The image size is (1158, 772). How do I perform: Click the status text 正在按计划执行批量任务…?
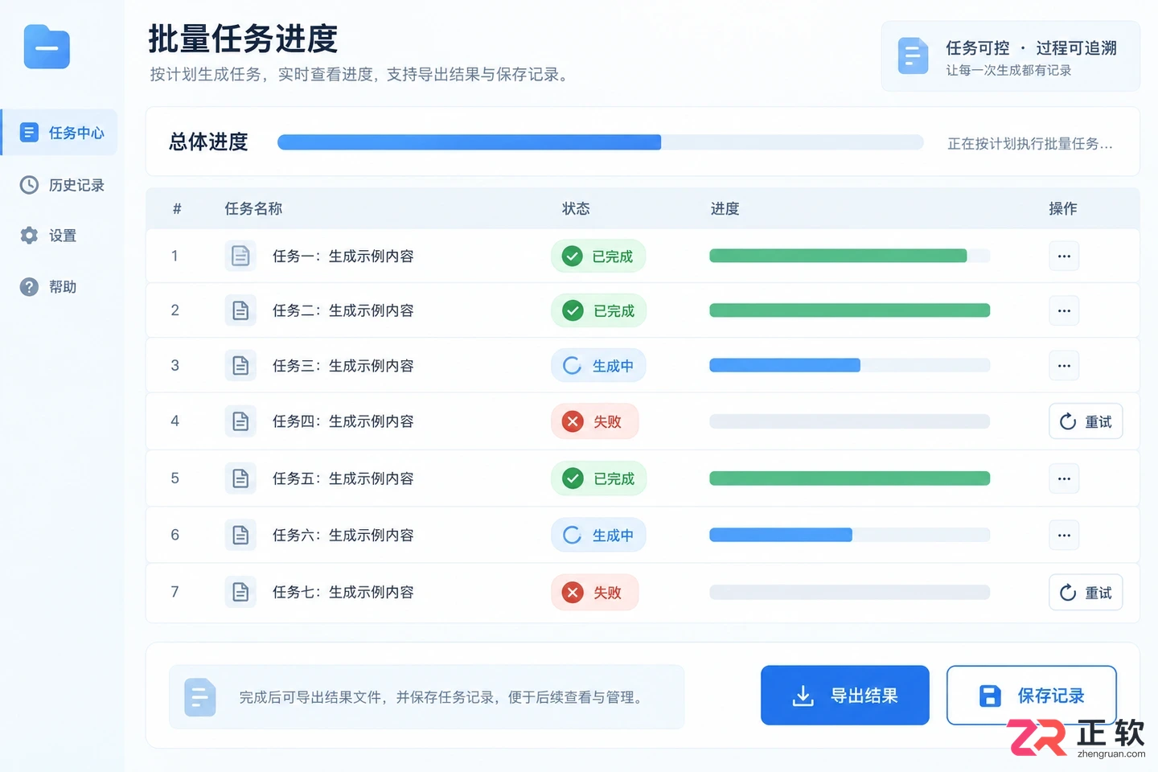click(x=1030, y=144)
